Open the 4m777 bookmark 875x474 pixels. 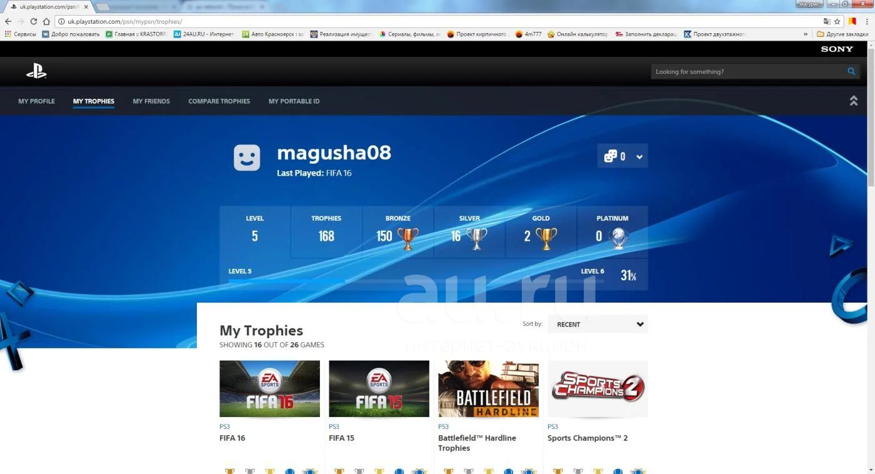coord(528,34)
